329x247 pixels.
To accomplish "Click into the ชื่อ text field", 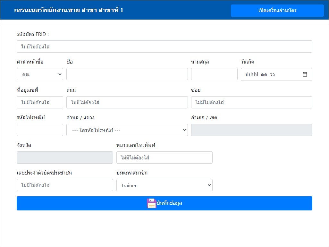I will click(x=127, y=74).
